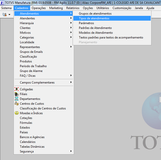Open the Cotações entry
This screenshot has width=161, height=160.
44,118
